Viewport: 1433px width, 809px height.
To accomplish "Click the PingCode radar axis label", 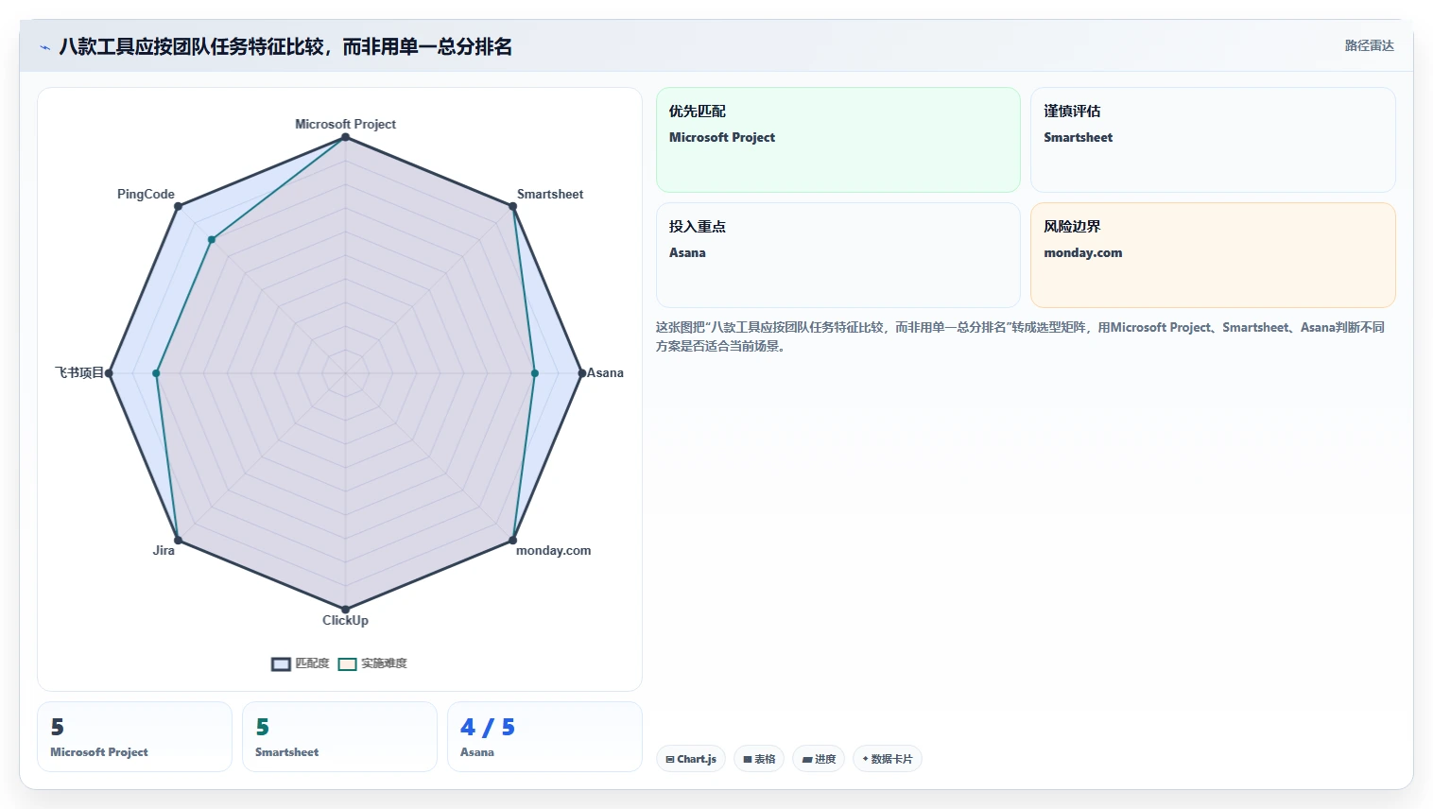I will (146, 194).
